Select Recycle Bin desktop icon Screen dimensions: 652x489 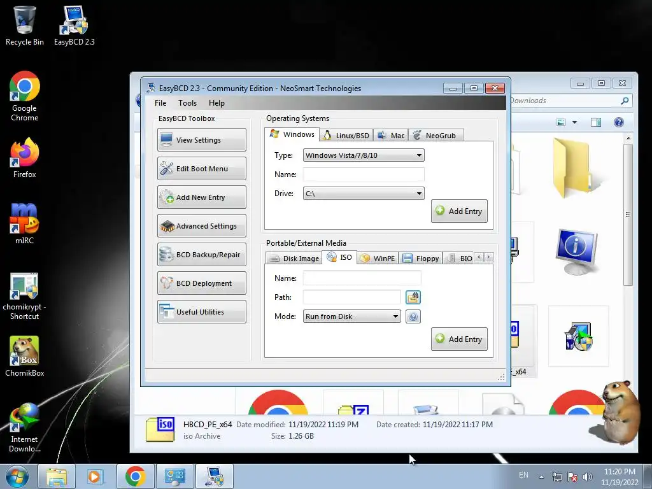(x=25, y=25)
